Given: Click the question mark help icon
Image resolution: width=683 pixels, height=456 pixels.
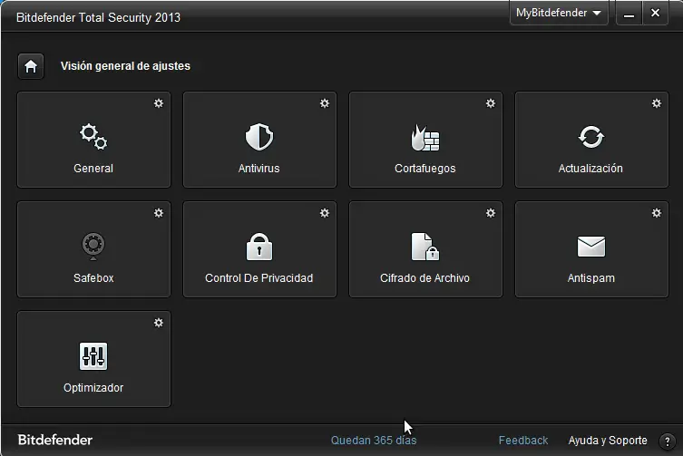Looking at the screenshot, I should (x=667, y=441).
